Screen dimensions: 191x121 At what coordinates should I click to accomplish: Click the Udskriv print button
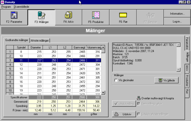coord(124,114)
